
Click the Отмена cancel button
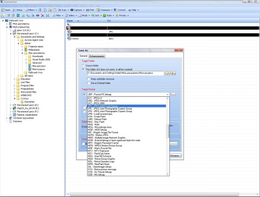point(175,156)
